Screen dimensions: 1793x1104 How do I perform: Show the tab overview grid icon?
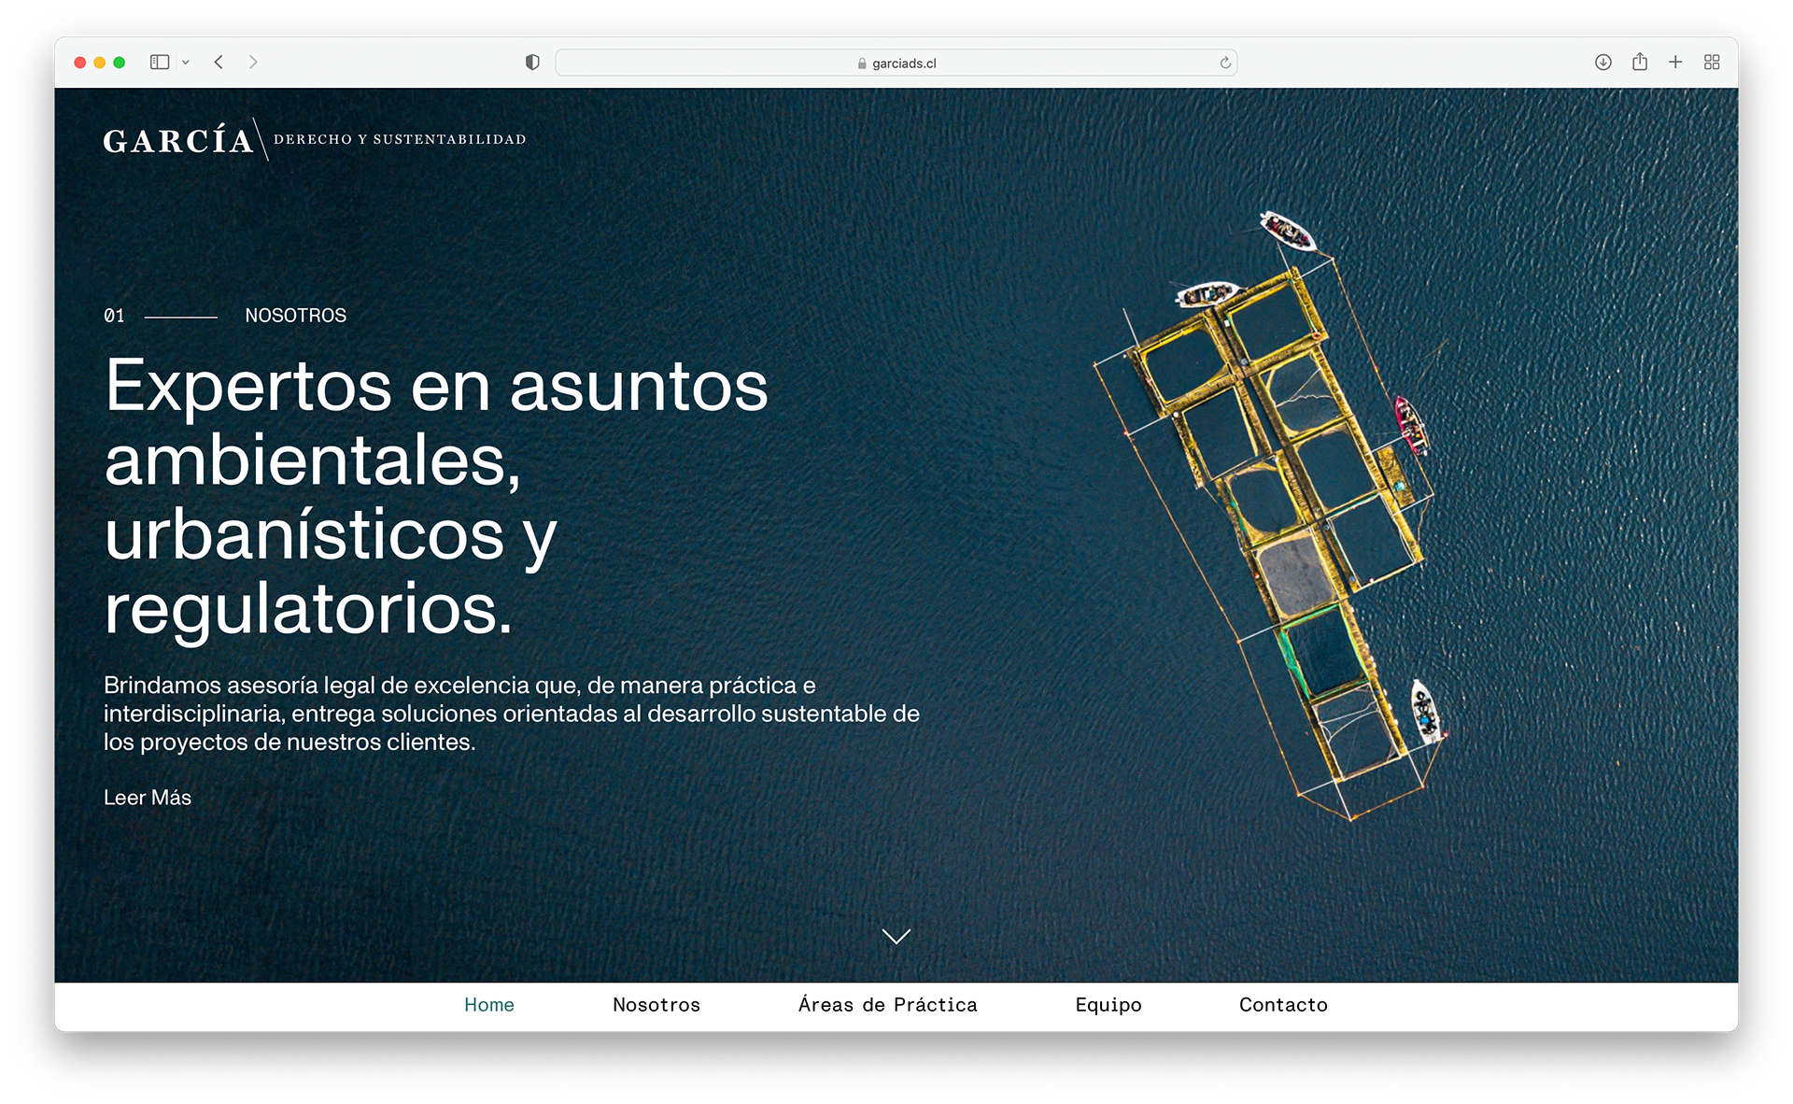tap(1712, 63)
